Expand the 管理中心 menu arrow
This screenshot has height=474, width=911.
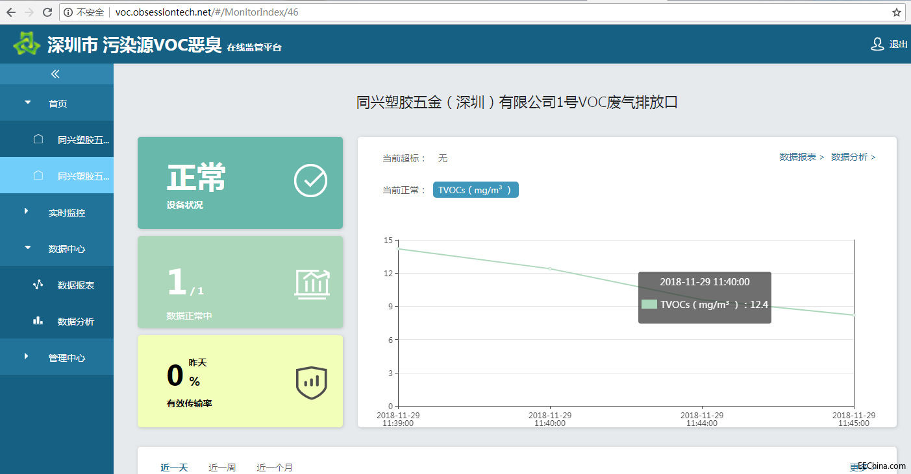tap(27, 357)
